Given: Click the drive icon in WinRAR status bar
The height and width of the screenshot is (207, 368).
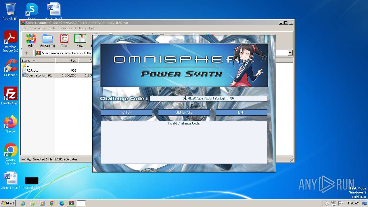Looking at the screenshot, I should (24, 159).
